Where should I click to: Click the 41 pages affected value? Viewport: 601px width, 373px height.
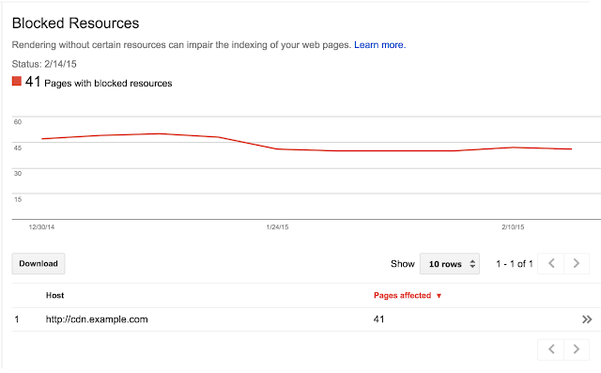(x=378, y=319)
